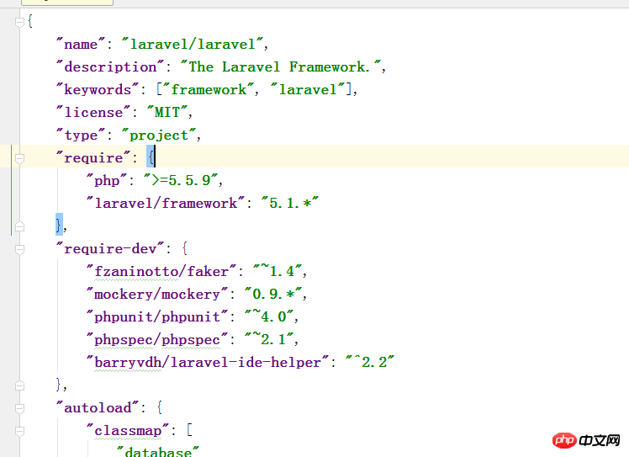Click the "barryvdh/laravel-ide-helper" key
Viewport: 629px width, 457px height.
pyautogui.click(x=208, y=362)
